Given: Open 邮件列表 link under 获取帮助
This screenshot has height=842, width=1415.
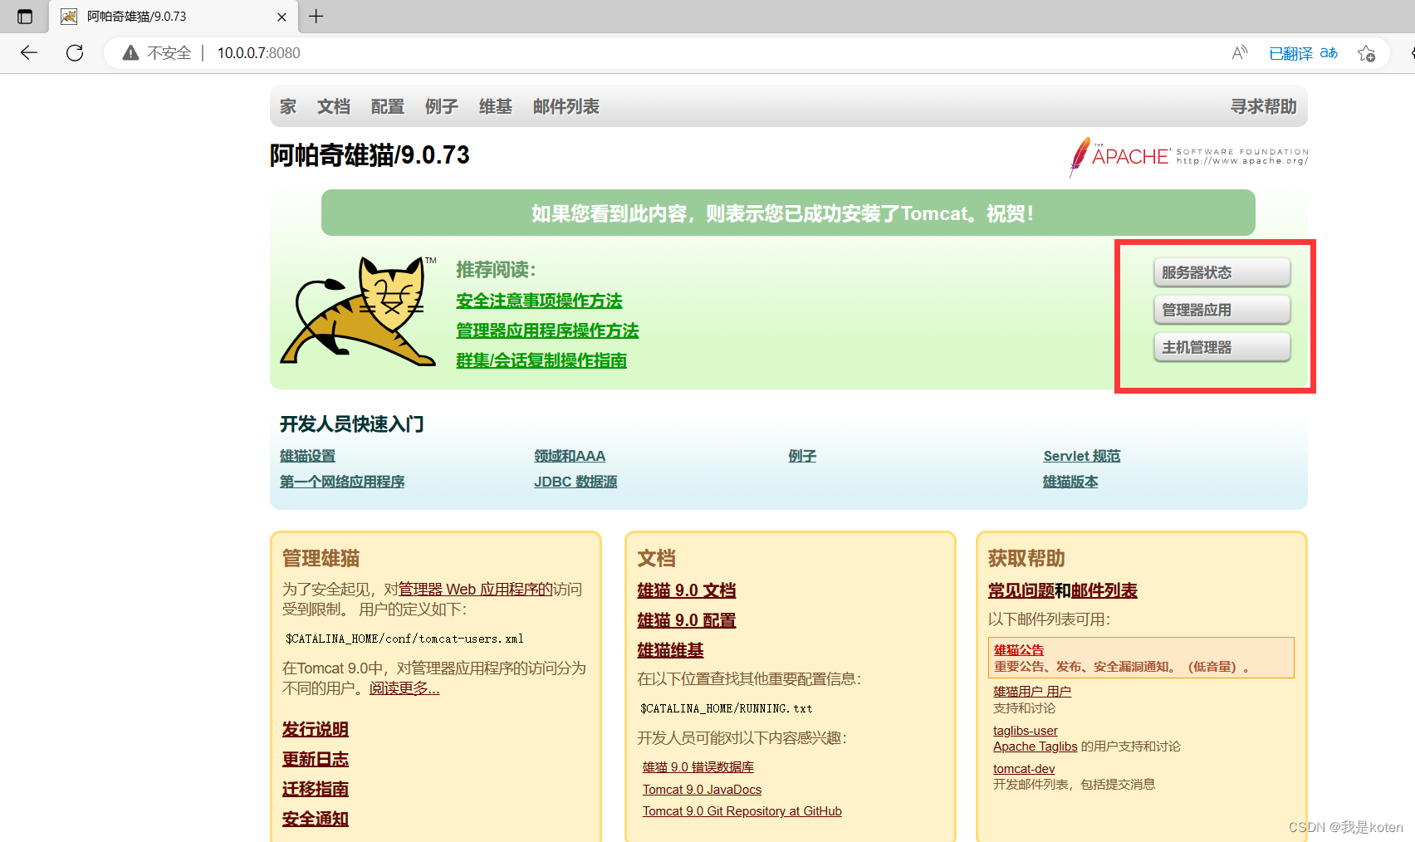Looking at the screenshot, I should coord(1104,590).
